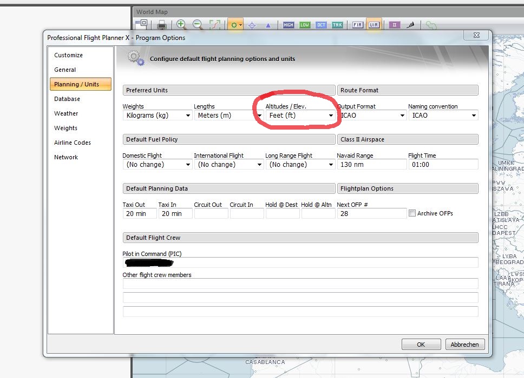This screenshot has height=378, width=524.
Task: Click the Pilot in Command field
Action: (x=300, y=262)
